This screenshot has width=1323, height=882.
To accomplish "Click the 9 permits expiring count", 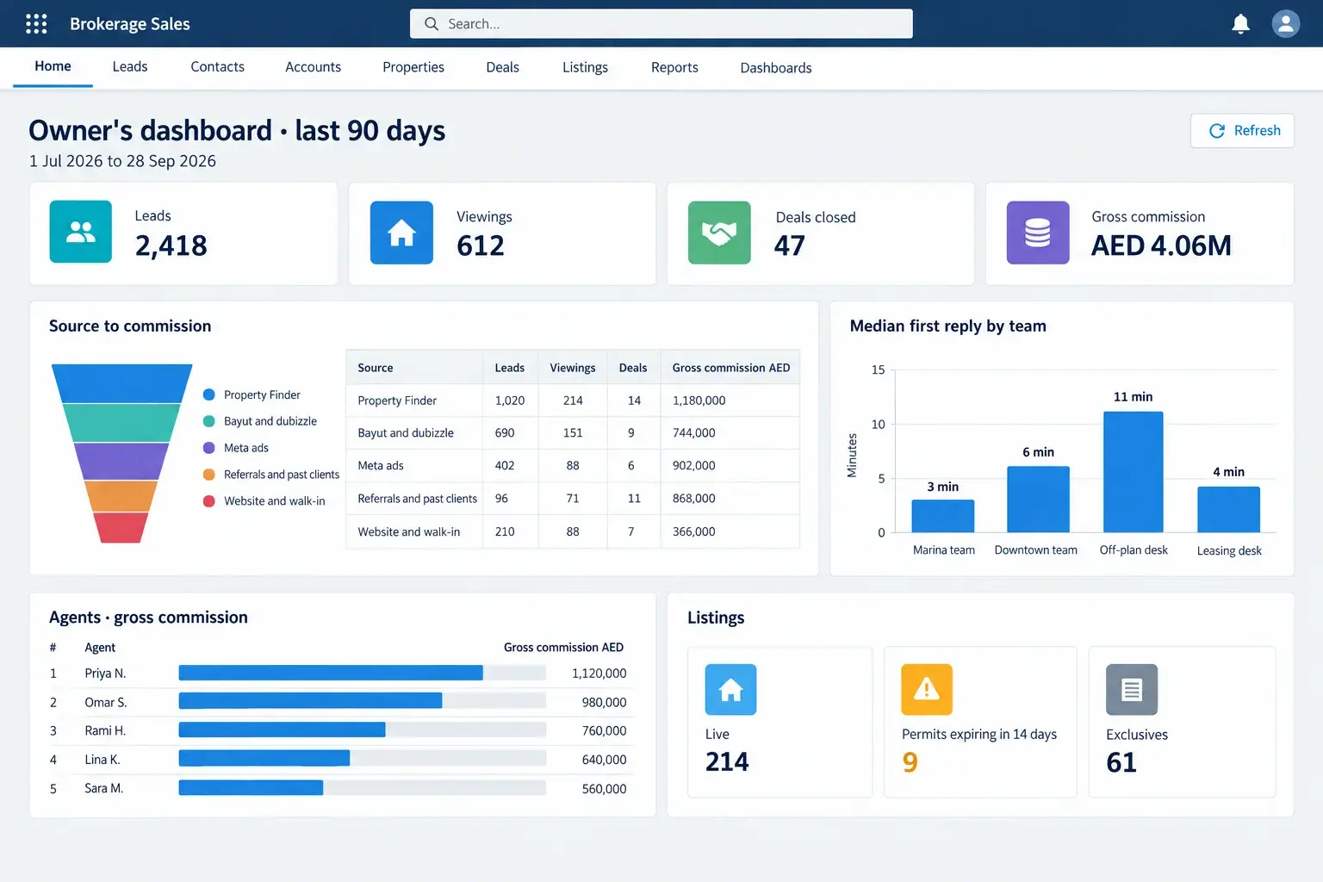I will [910, 762].
